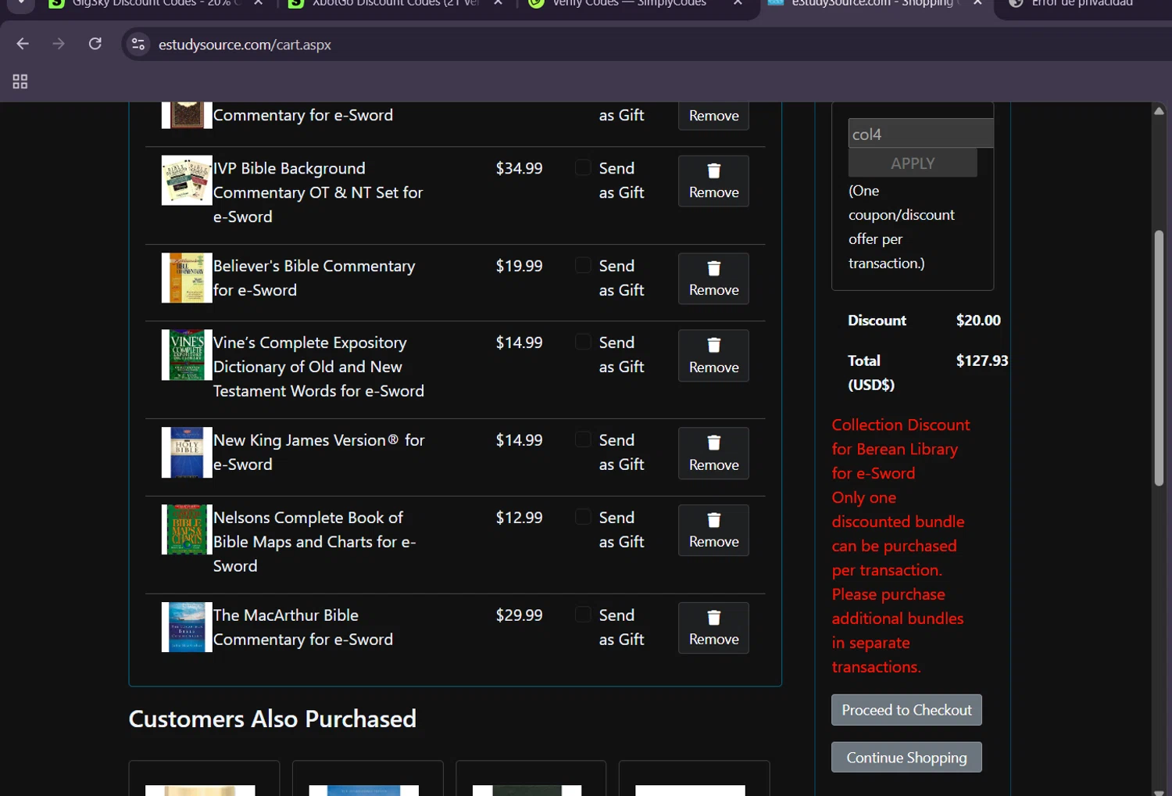Image resolution: width=1172 pixels, height=796 pixels.
Task: Proceed to Checkout
Action: 906,710
